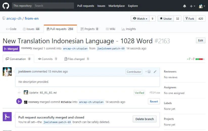Open the user avatar menu

point(202,6)
